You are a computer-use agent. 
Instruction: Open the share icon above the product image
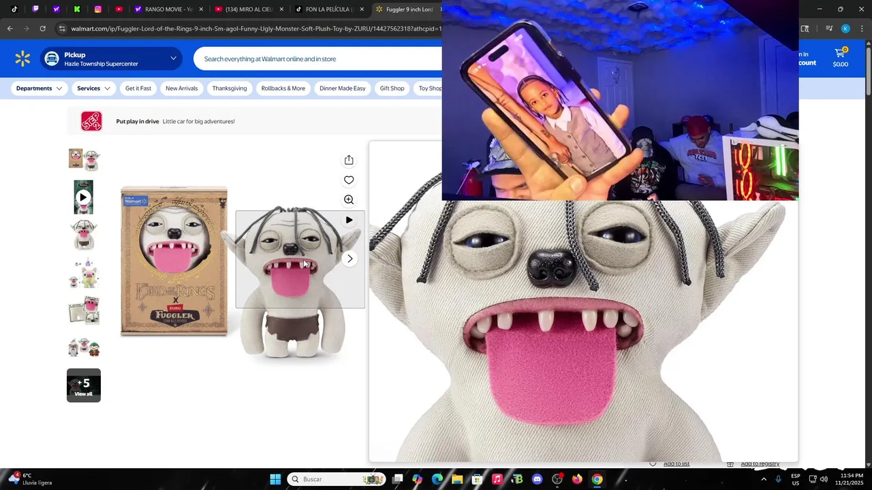[x=349, y=160]
